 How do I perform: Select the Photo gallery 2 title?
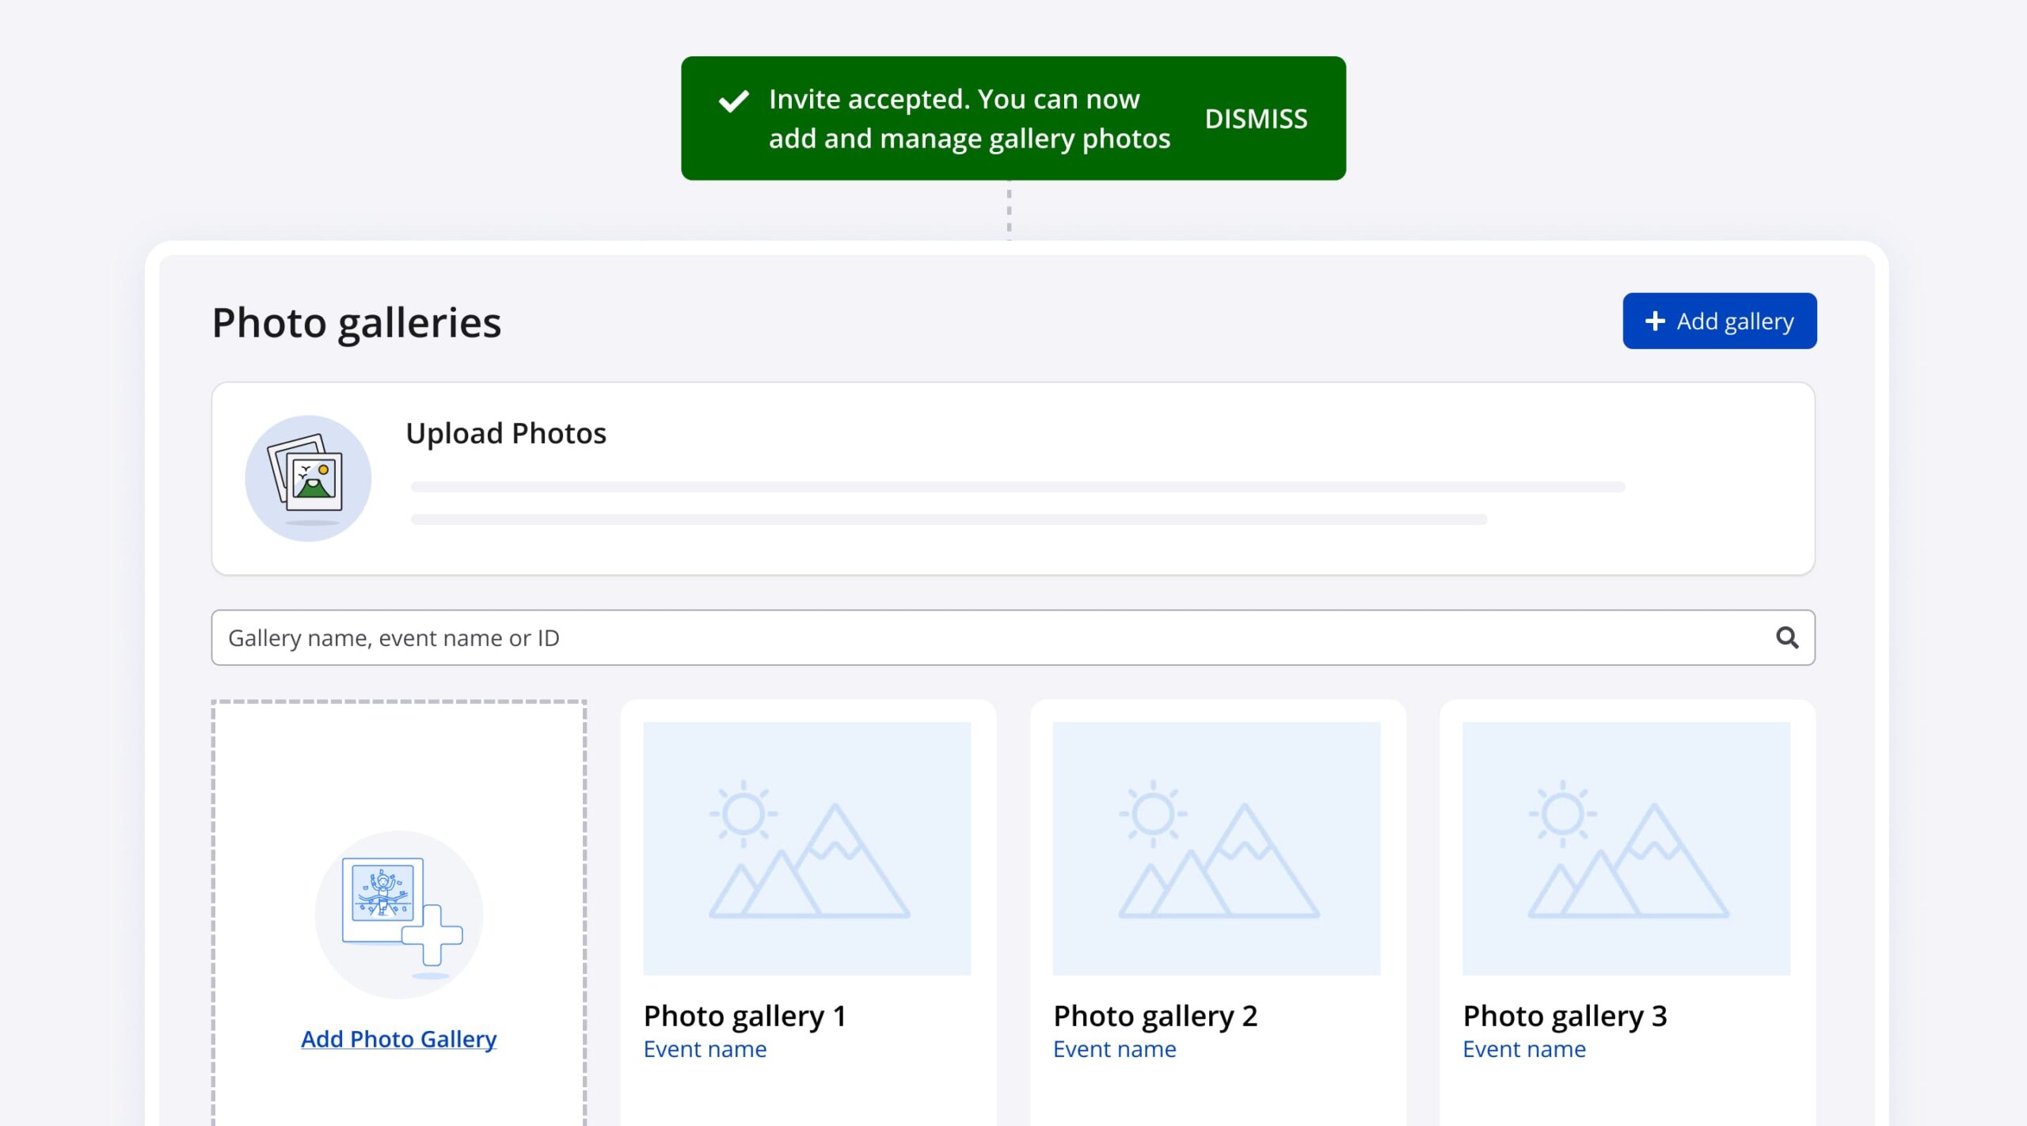click(1154, 1016)
